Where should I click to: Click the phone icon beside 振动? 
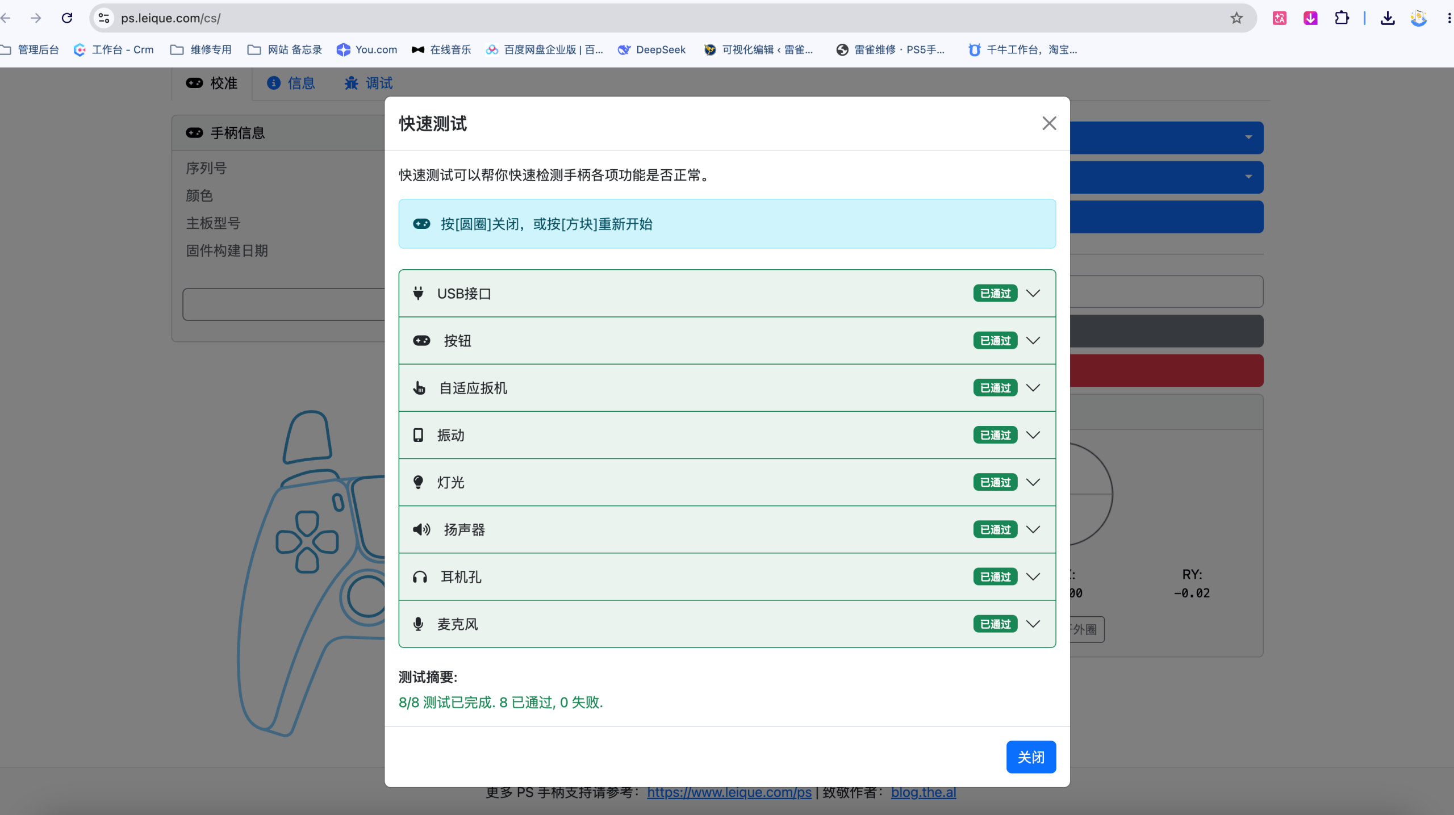(418, 435)
